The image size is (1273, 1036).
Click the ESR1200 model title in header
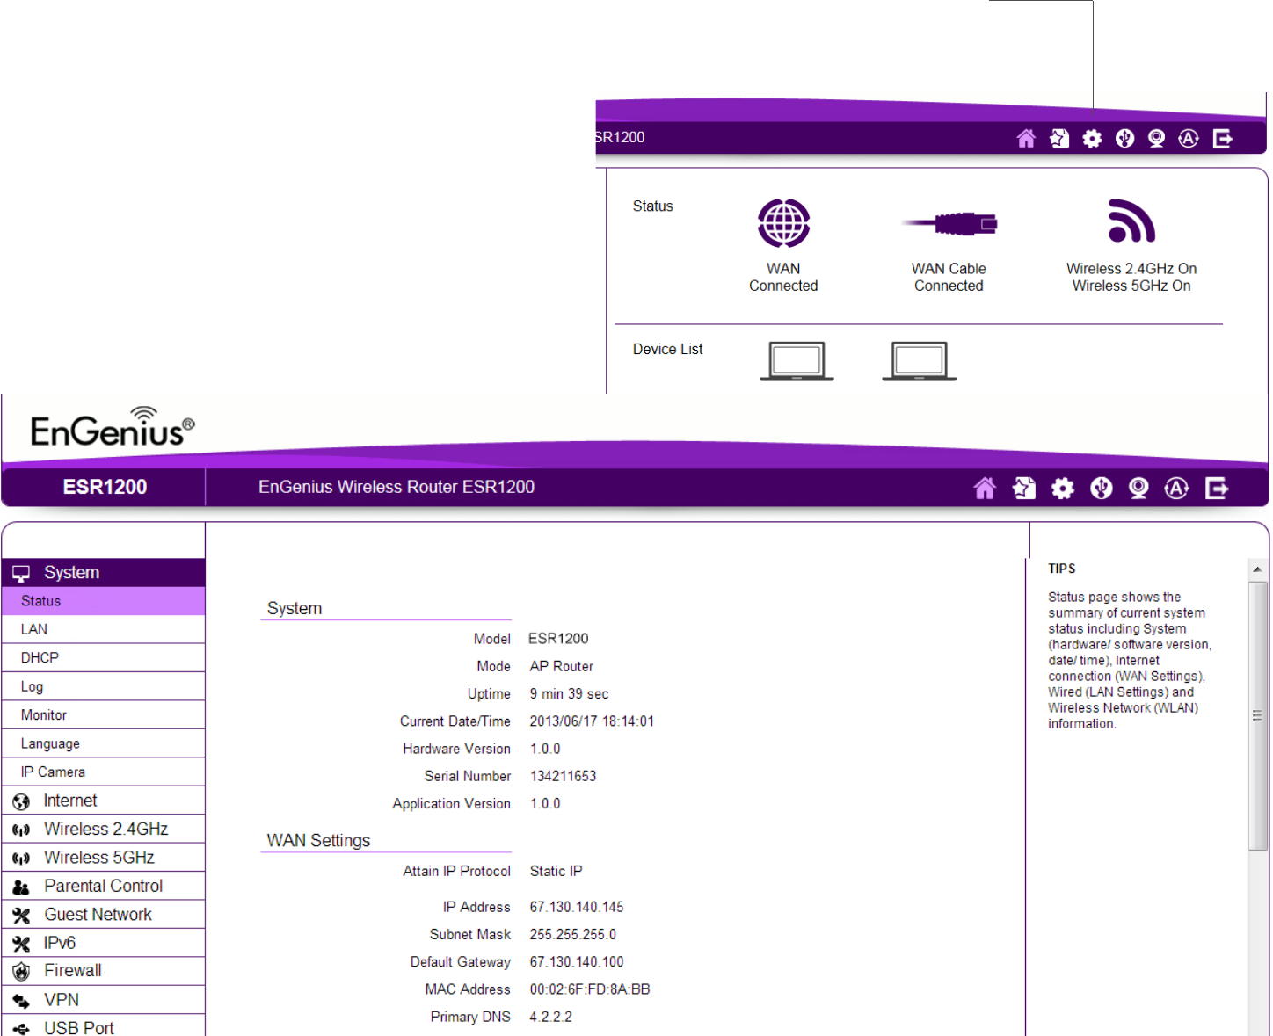(x=105, y=488)
